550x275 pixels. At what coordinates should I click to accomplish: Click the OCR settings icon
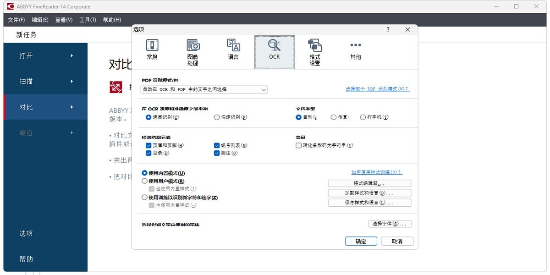274,50
